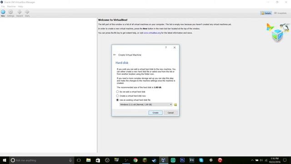Open the Windows Store taskbar icon

tap(98, 160)
